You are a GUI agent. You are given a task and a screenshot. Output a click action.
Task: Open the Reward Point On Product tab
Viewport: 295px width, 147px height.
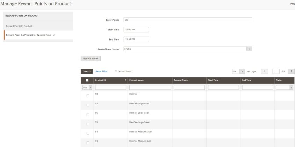(x=19, y=26)
